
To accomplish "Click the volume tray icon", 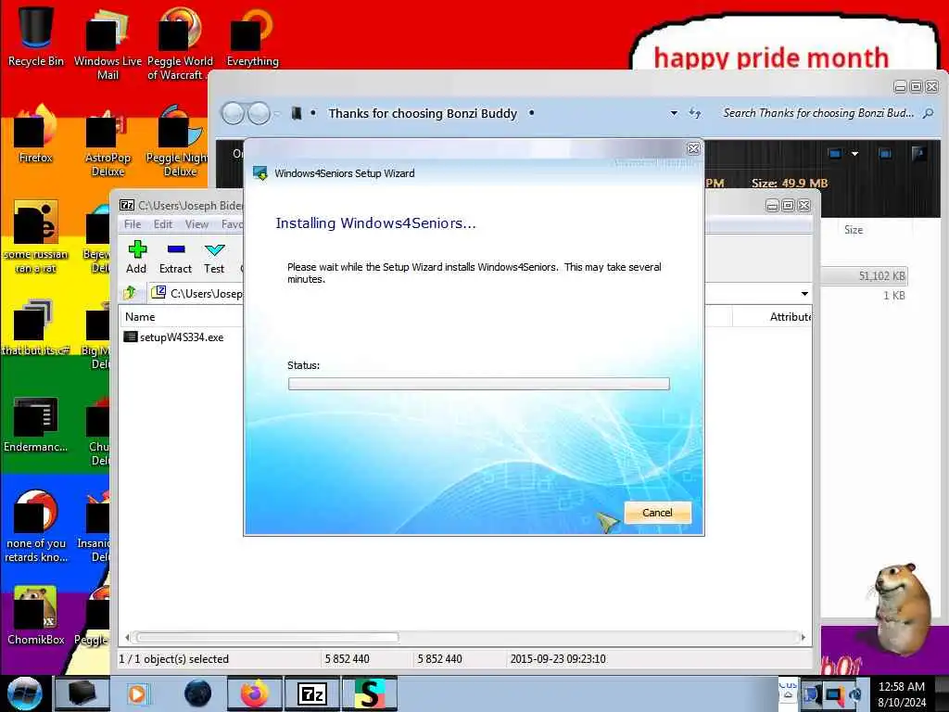I will tap(855, 694).
